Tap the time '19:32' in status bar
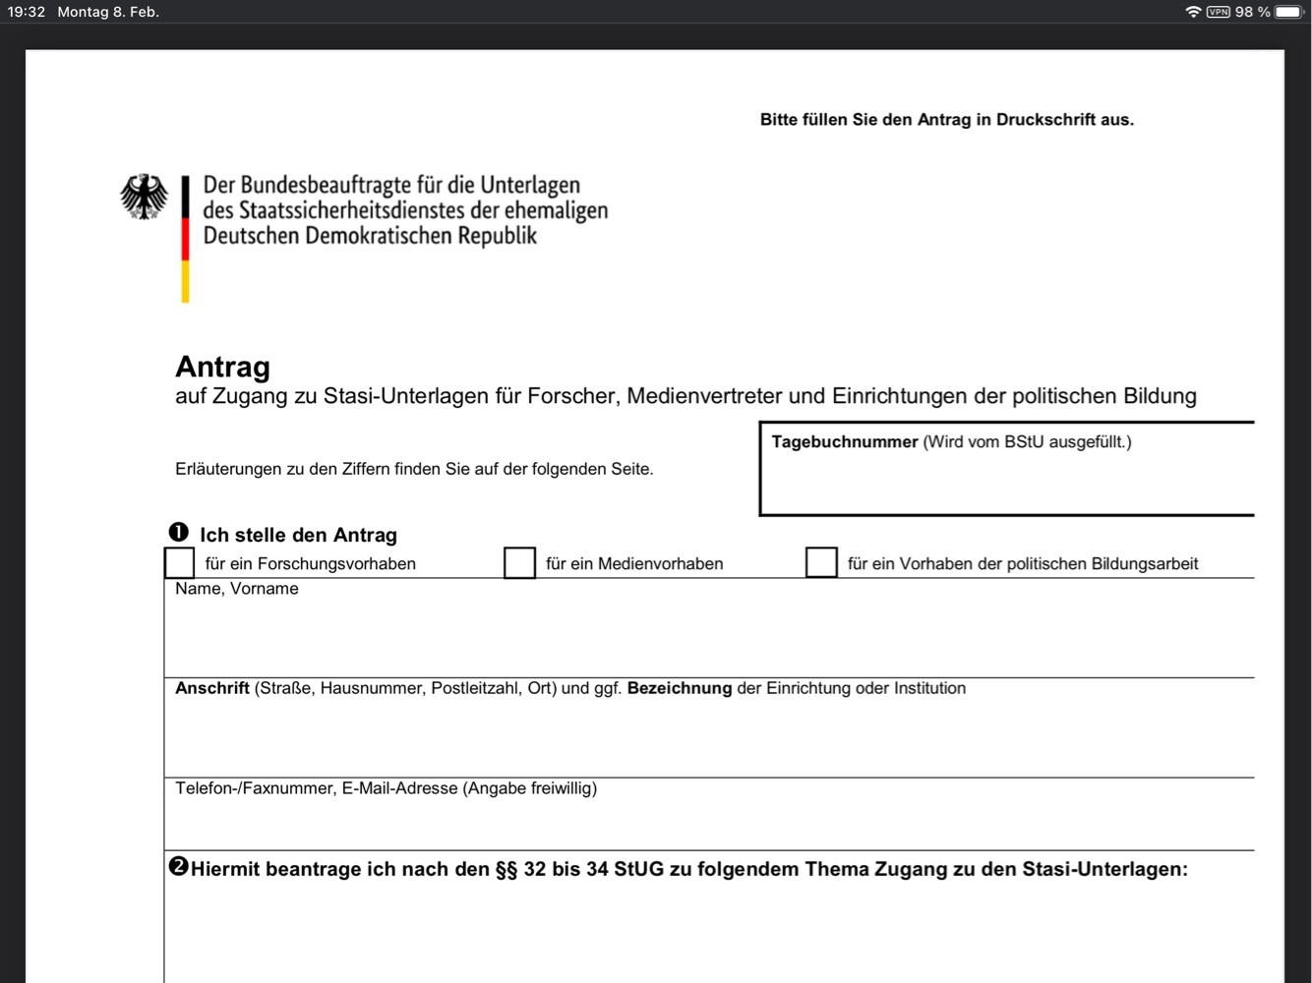 [x=27, y=12]
